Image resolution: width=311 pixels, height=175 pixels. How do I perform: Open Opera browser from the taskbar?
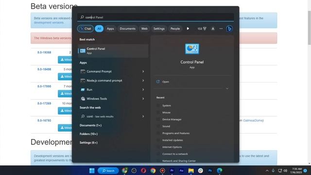pos(143,171)
